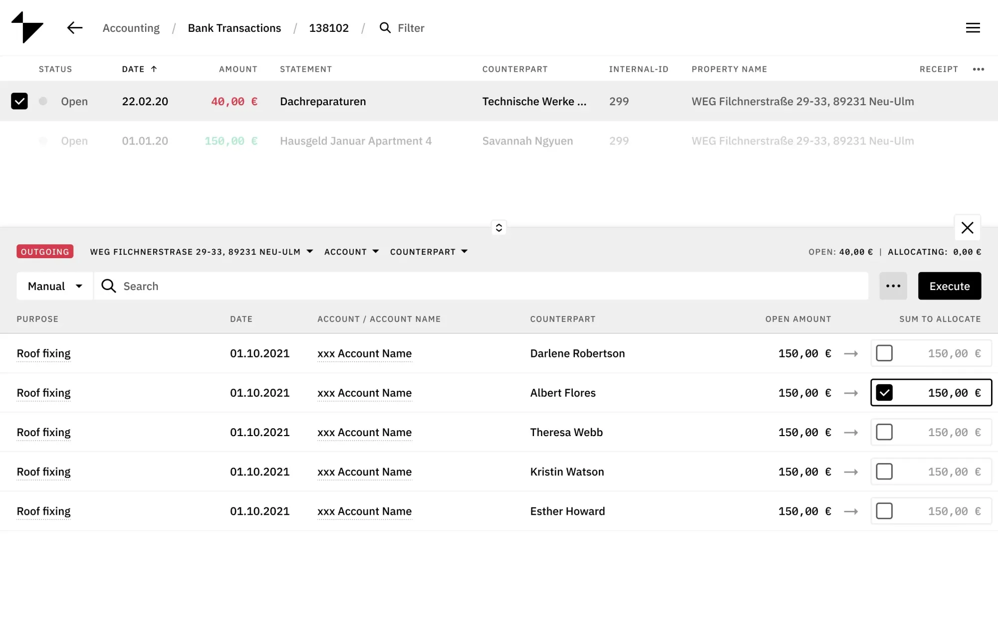Open Roof fixing link for Darlene Robertson
The width and height of the screenshot is (998, 623).
[43, 353]
